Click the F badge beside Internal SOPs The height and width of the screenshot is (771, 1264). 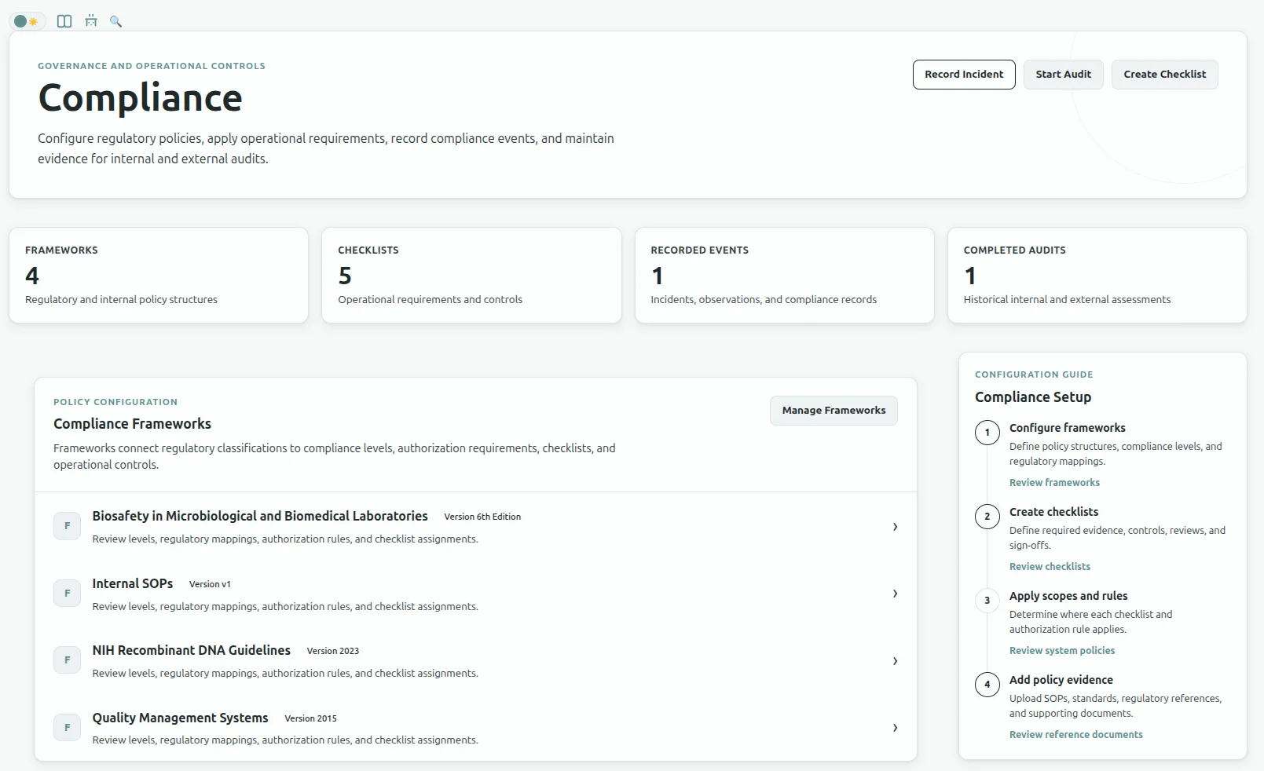67,594
